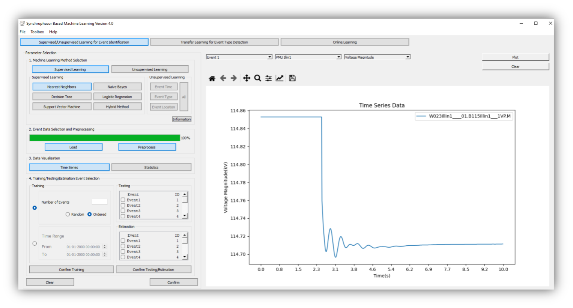The height and width of the screenshot is (308, 573).
Task: Open the Toolbox menu
Action: click(x=37, y=32)
